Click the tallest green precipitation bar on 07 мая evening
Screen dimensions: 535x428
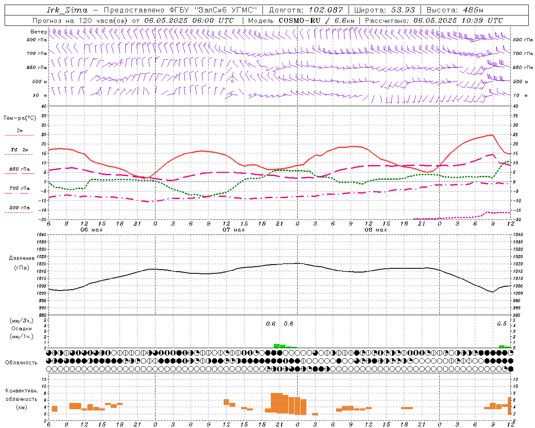(x=277, y=346)
